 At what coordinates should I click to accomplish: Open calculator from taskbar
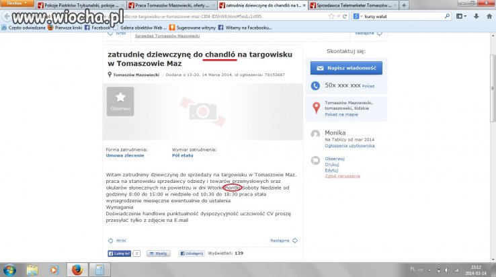coord(99,270)
